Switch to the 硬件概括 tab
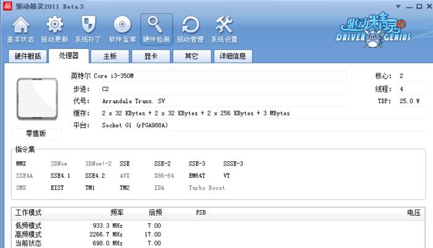The width and height of the screenshot is (433, 248). pyautogui.click(x=28, y=56)
